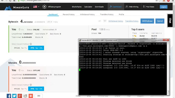Click the Affiliate program snowflake icon

(x=44, y=7)
